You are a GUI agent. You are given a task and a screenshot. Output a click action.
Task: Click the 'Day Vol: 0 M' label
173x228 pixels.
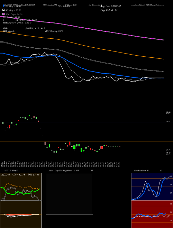click(x=109, y=10)
